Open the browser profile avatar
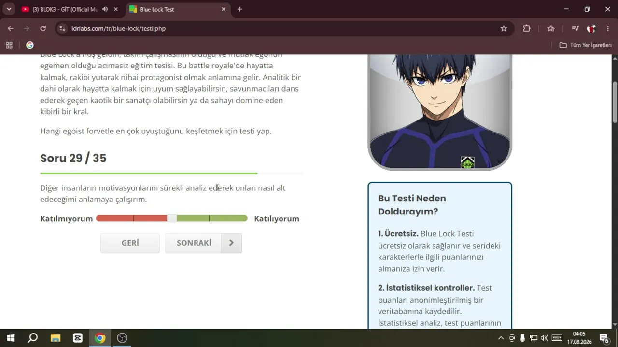The image size is (618, 347). 591,28
